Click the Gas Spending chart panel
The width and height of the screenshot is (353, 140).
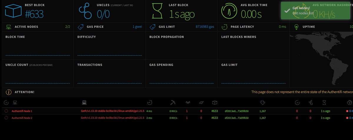point(182,74)
